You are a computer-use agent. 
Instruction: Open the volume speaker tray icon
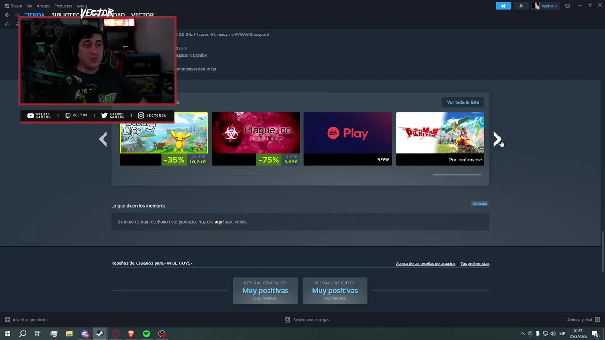[x=553, y=334]
